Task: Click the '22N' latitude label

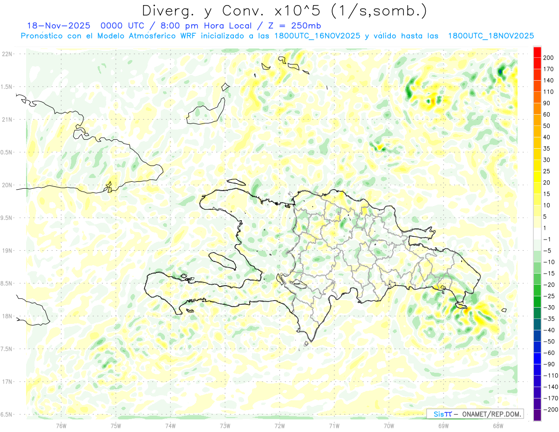Action: coord(7,54)
